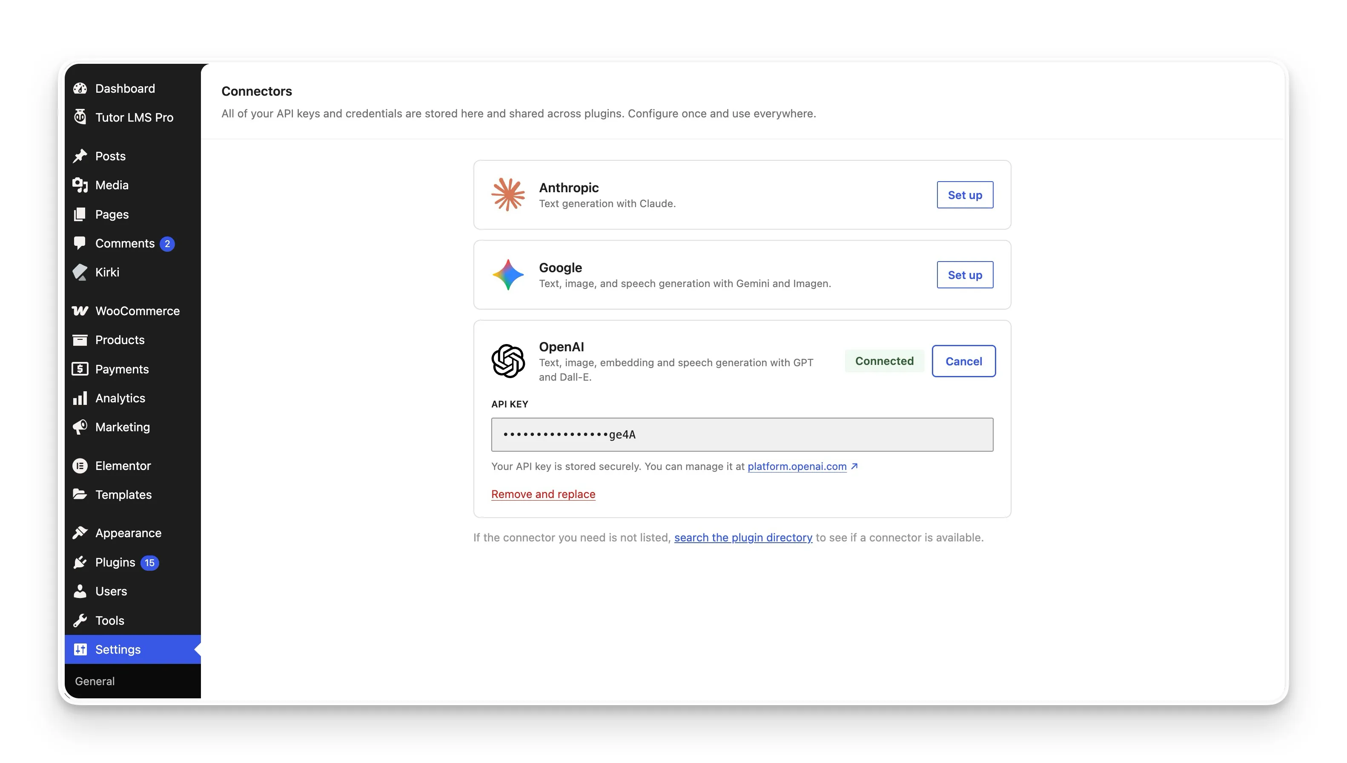Cancel the OpenAI connector editing
Image resolution: width=1347 pixels, height=763 pixels.
click(x=963, y=361)
